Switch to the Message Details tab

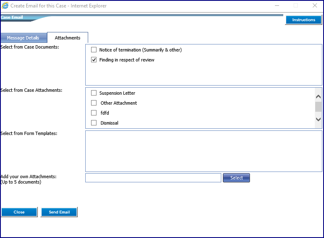click(23, 38)
